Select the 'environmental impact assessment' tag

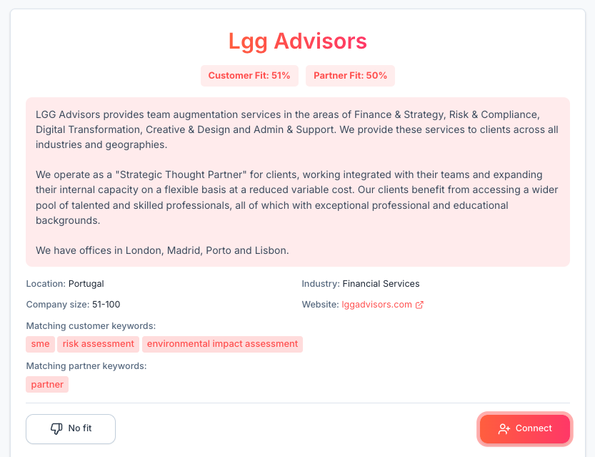coord(222,344)
